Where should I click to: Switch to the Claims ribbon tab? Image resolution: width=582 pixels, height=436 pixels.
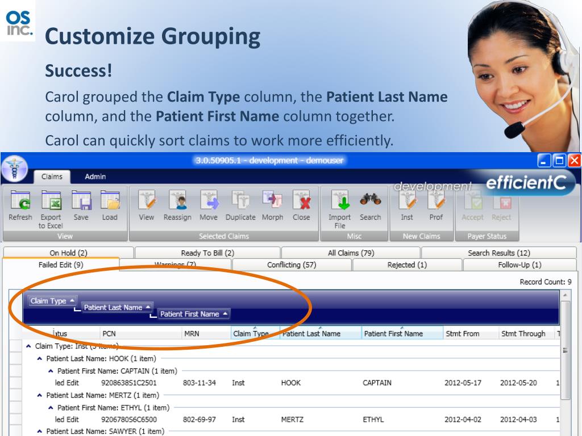pyautogui.click(x=52, y=177)
